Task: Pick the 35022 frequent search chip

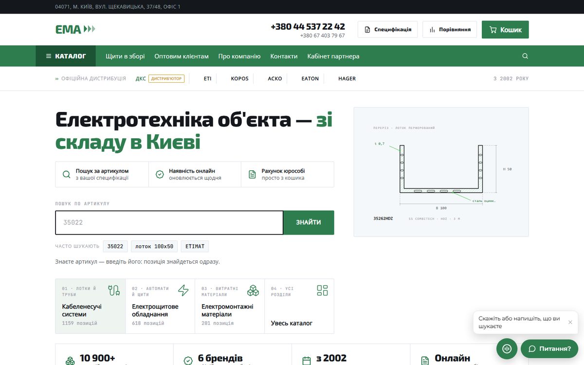Action: [x=115, y=246]
